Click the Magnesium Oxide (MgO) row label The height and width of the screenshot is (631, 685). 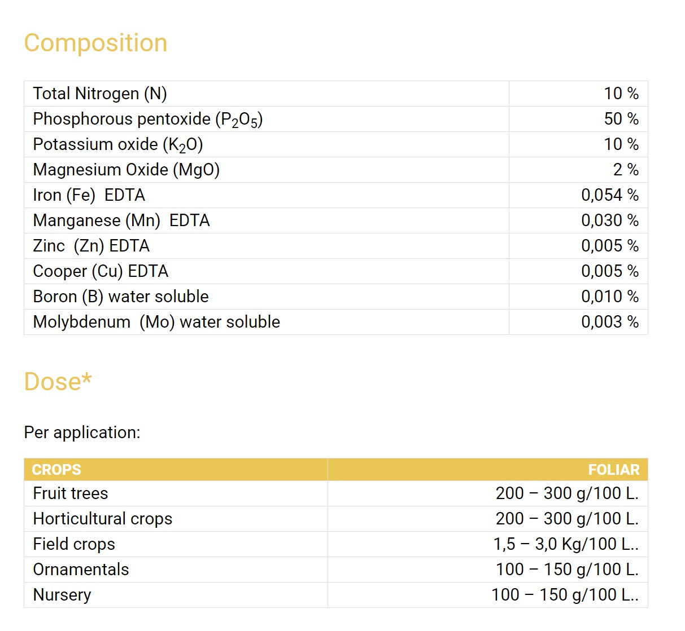click(126, 170)
